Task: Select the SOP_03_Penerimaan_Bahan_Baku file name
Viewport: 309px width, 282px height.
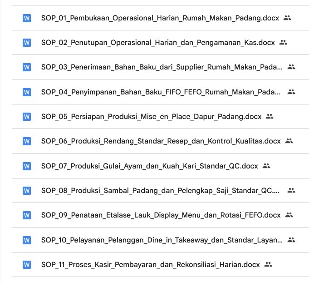Action: coord(161,67)
